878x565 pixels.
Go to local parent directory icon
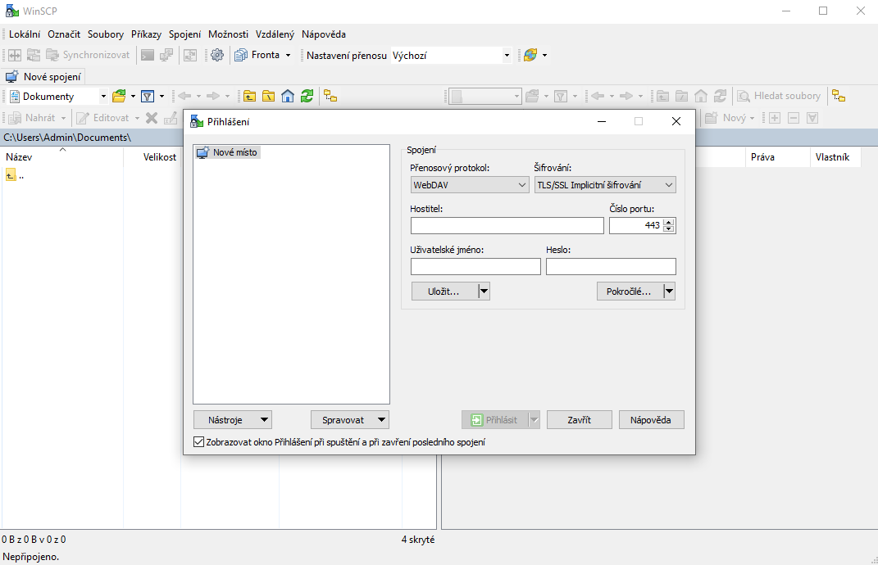[249, 97]
